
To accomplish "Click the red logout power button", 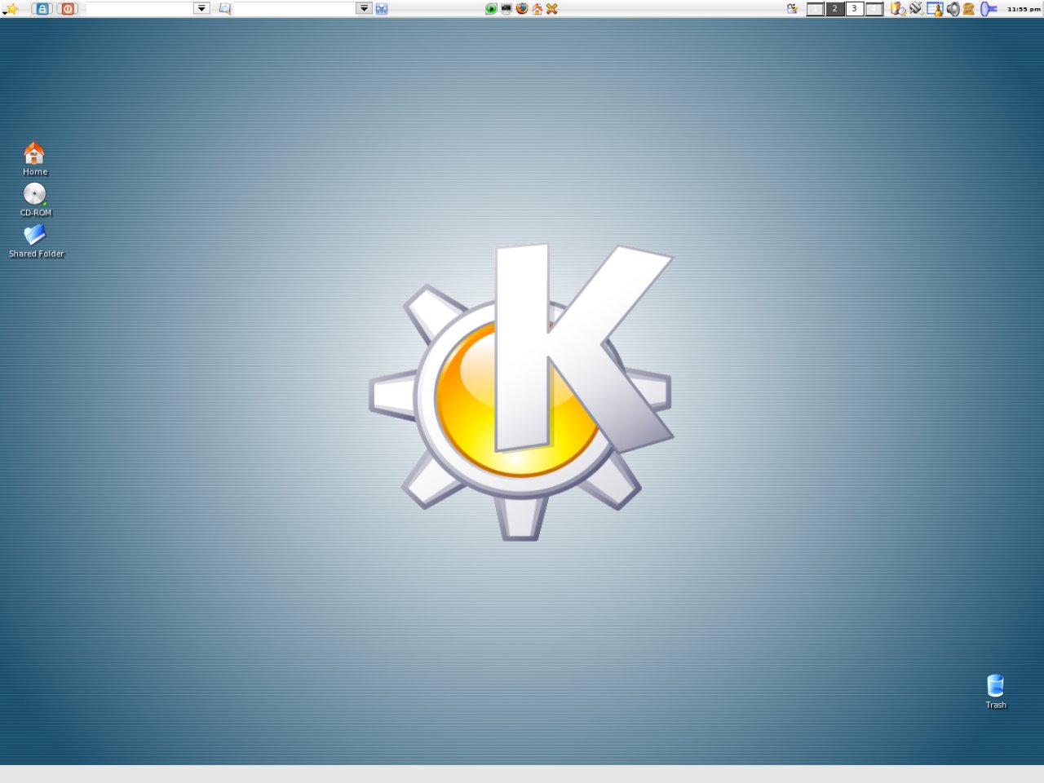I will [x=69, y=9].
